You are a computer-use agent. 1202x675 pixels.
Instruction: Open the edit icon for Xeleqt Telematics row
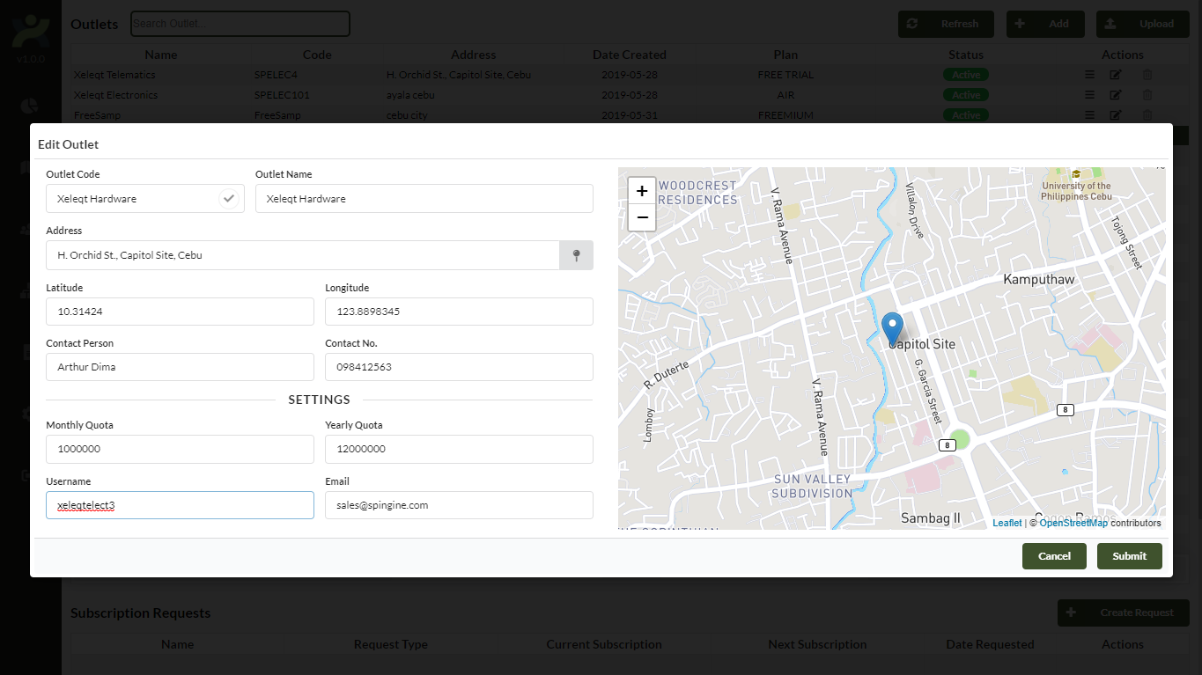(x=1115, y=74)
